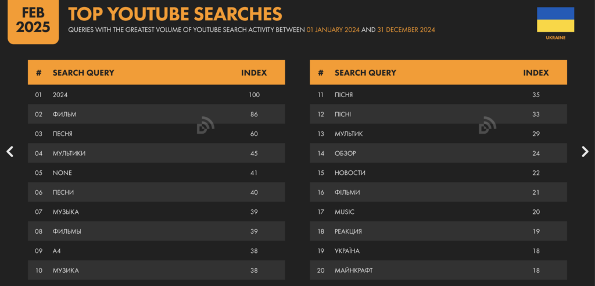Select the 'МУЛЬТИК' search query
This screenshot has width=595, height=286.
349,134
